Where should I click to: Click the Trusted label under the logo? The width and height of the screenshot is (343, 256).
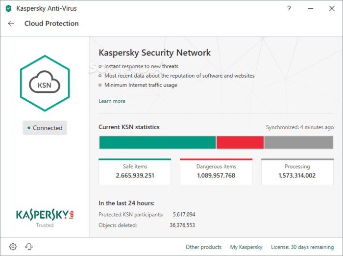(x=45, y=225)
